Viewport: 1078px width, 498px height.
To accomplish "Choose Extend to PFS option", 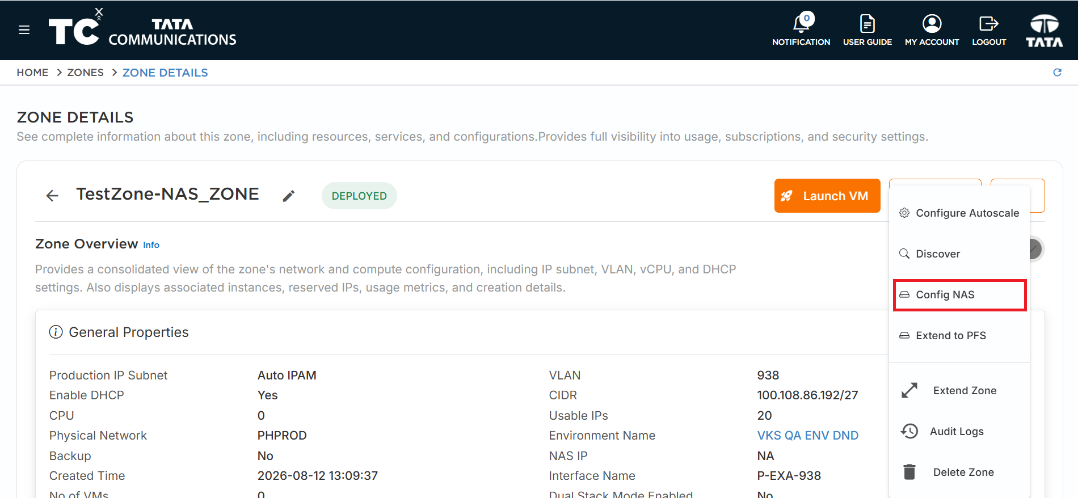I will coord(959,335).
